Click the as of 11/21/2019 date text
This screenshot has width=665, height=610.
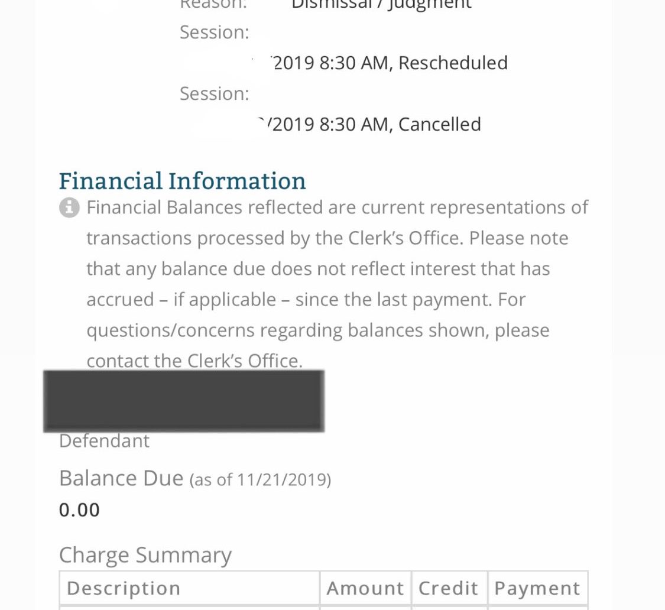[x=261, y=480]
